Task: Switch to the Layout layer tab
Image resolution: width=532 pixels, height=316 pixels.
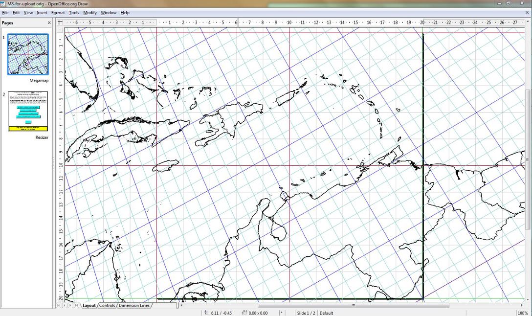Action: pyautogui.click(x=89, y=305)
